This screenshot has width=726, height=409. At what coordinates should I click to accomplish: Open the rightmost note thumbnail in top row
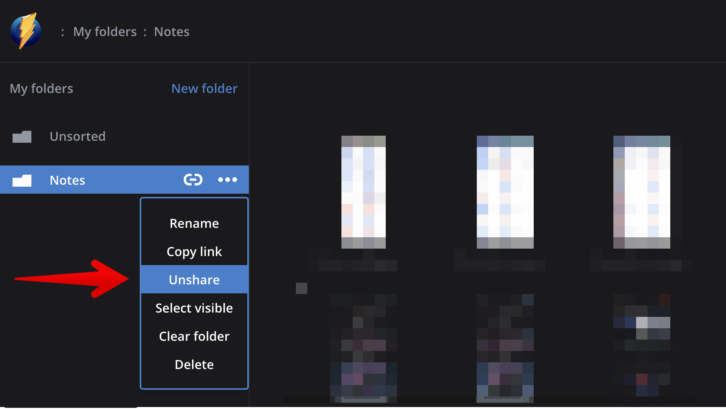pos(641,192)
